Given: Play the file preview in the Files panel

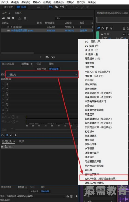Looking at the screenshot, I should pos(41,57).
